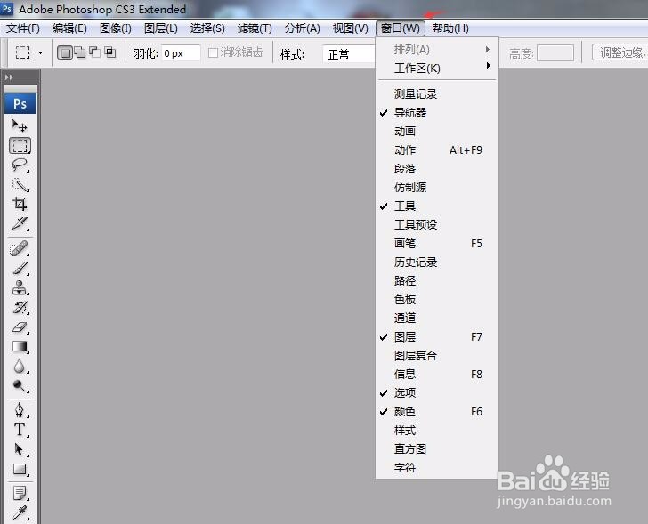This screenshot has height=524, width=648.
Task: Choose Add to selection mode
Action: pos(80,52)
